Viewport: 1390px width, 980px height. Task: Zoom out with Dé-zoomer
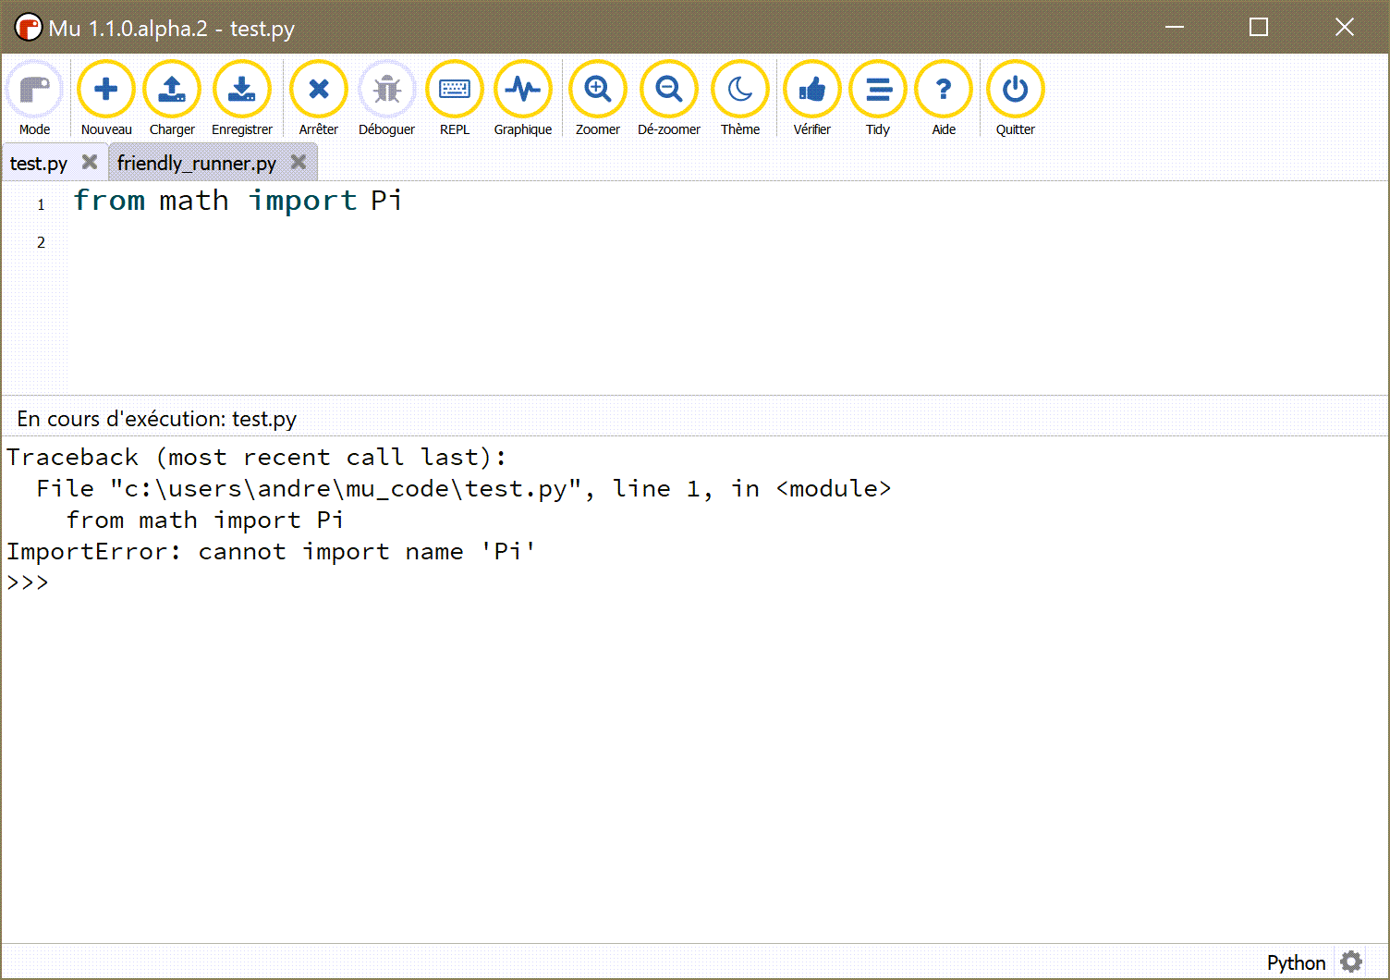[x=669, y=99]
